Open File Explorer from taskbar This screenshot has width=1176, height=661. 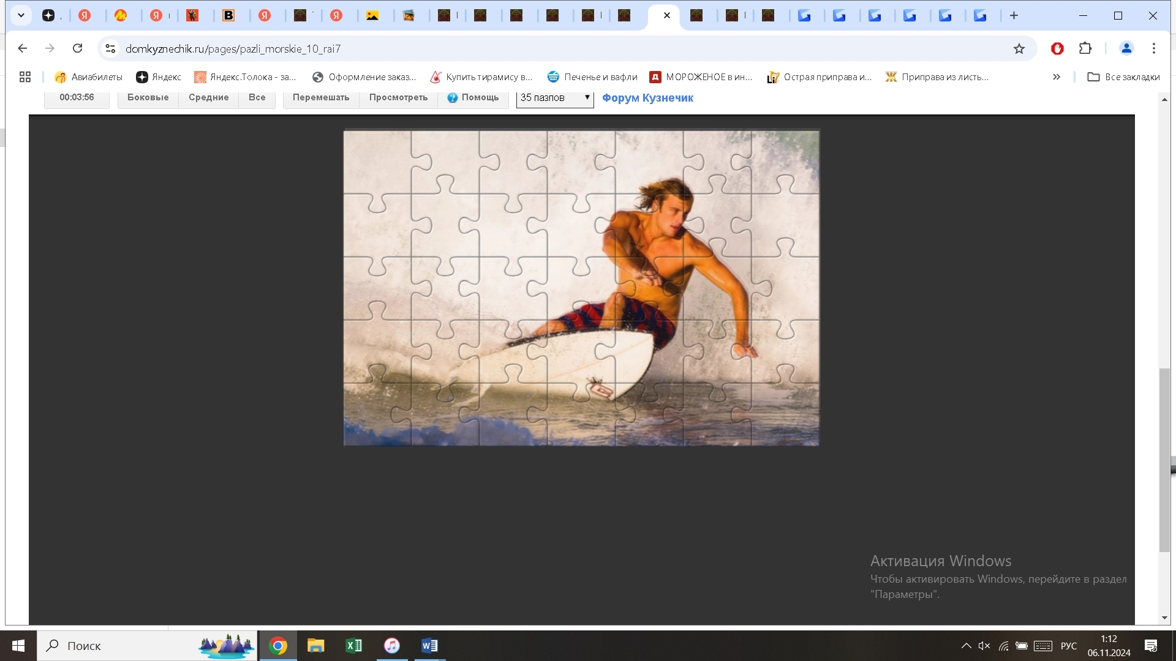pos(316,646)
